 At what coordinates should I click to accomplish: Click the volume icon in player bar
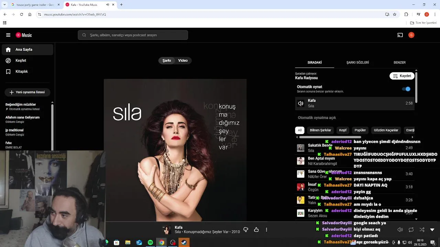[400, 230]
